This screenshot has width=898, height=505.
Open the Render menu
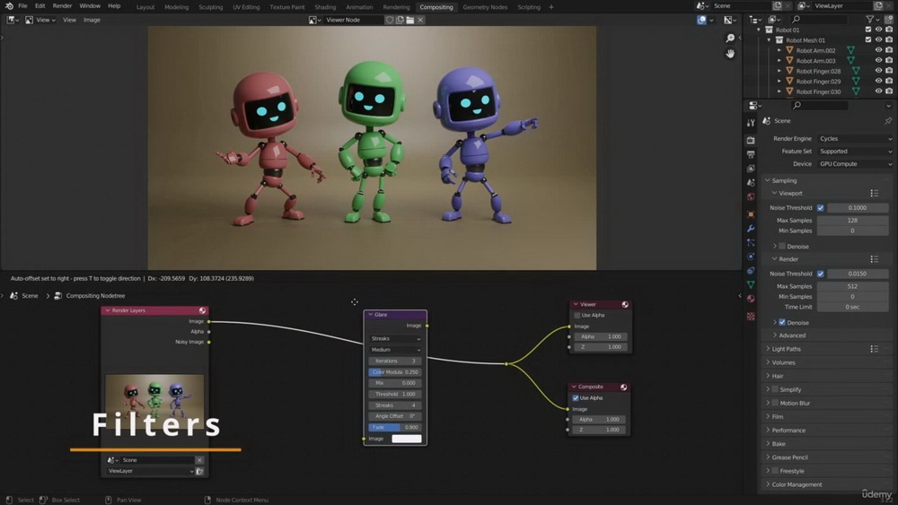pyautogui.click(x=63, y=5)
